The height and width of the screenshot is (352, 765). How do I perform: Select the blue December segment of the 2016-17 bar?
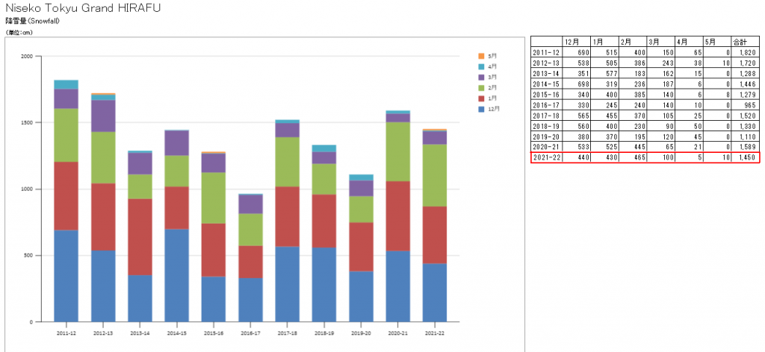click(x=250, y=299)
